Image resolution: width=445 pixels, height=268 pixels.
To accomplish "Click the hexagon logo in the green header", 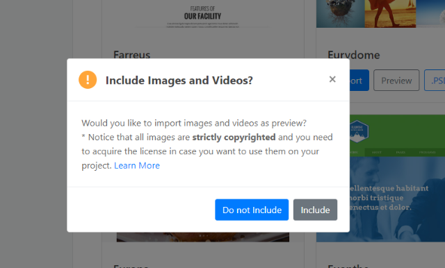I will click(x=359, y=131).
